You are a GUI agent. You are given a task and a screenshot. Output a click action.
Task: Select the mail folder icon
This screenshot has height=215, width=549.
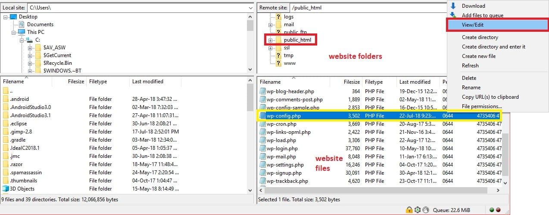coord(278,24)
